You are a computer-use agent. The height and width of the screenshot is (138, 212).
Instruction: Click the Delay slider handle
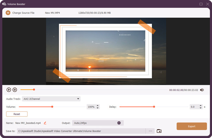tap(154, 107)
